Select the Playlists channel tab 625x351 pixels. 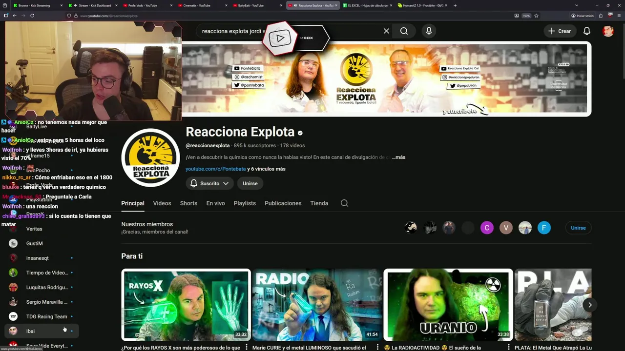tap(245, 203)
